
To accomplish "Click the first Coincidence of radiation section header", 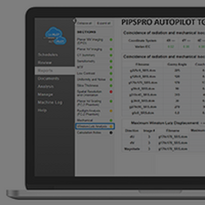I will pos(164,33).
